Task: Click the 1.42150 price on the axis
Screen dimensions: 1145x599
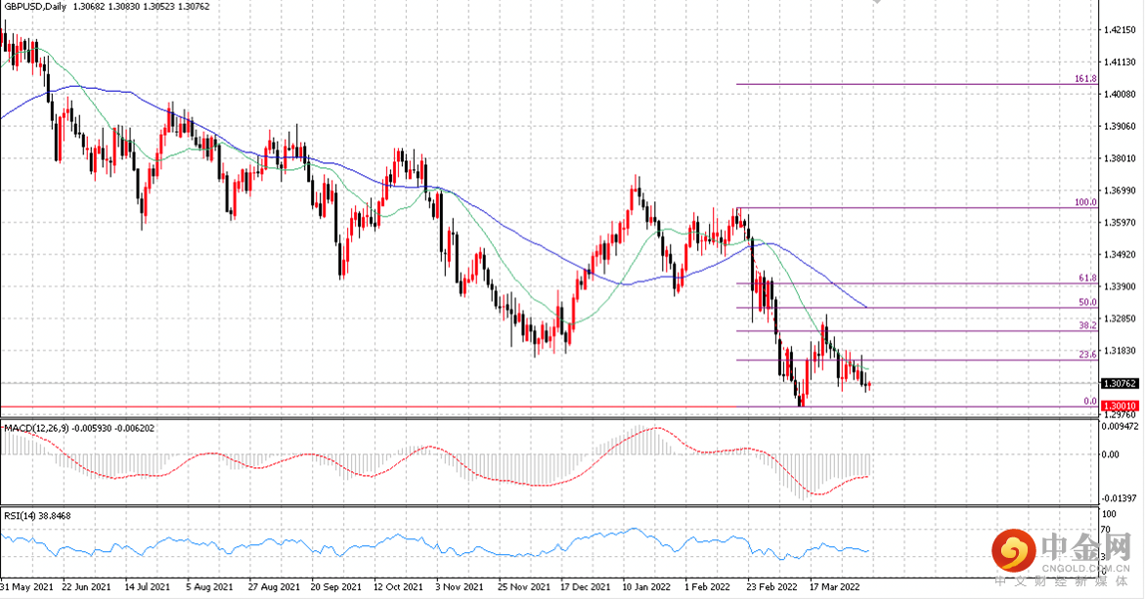Action: tap(1117, 30)
